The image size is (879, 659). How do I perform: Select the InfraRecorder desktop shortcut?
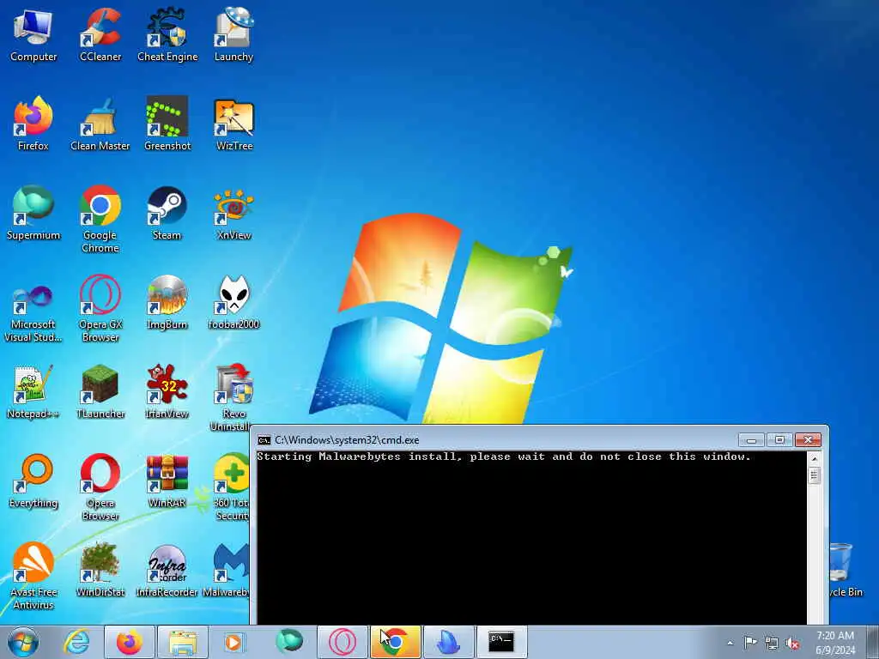[167, 570]
